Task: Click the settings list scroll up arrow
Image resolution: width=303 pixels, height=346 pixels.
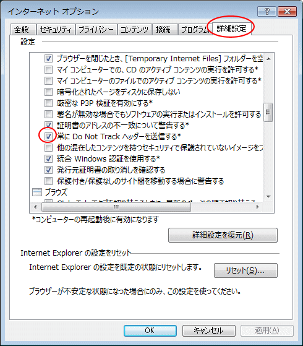Action: [x=268, y=59]
